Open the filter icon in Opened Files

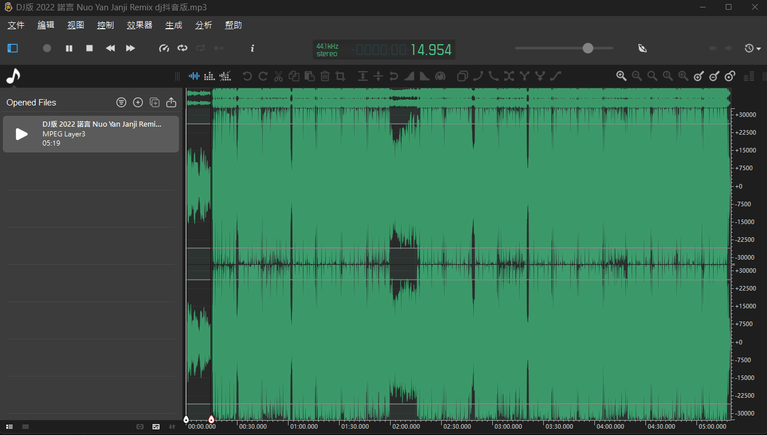click(121, 103)
